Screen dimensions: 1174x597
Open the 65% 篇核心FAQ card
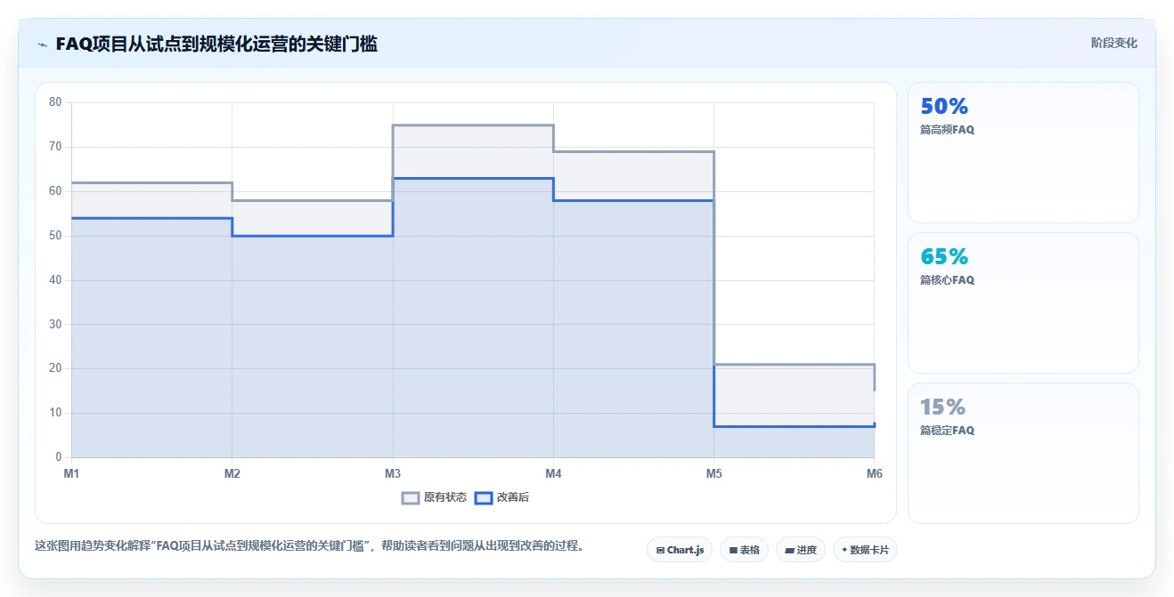click(1023, 303)
